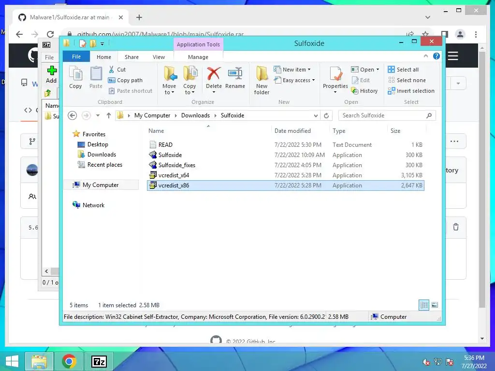Click Select all in the ribbon

pos(403,70)
